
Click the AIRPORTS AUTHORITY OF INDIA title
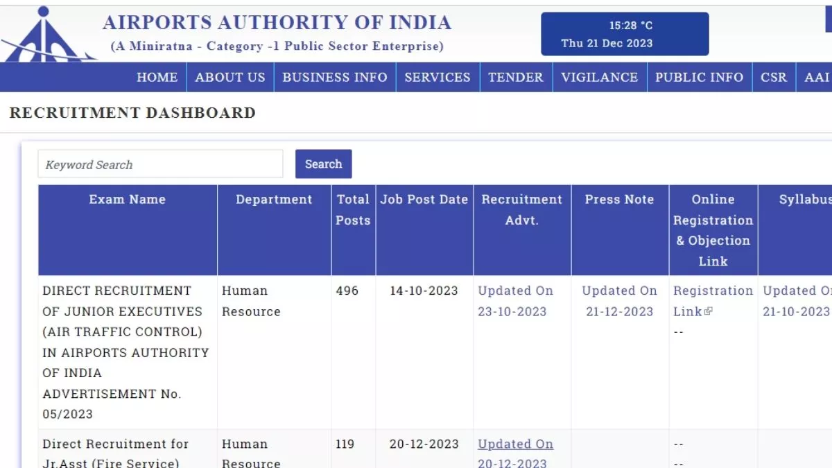coord(277,22)
